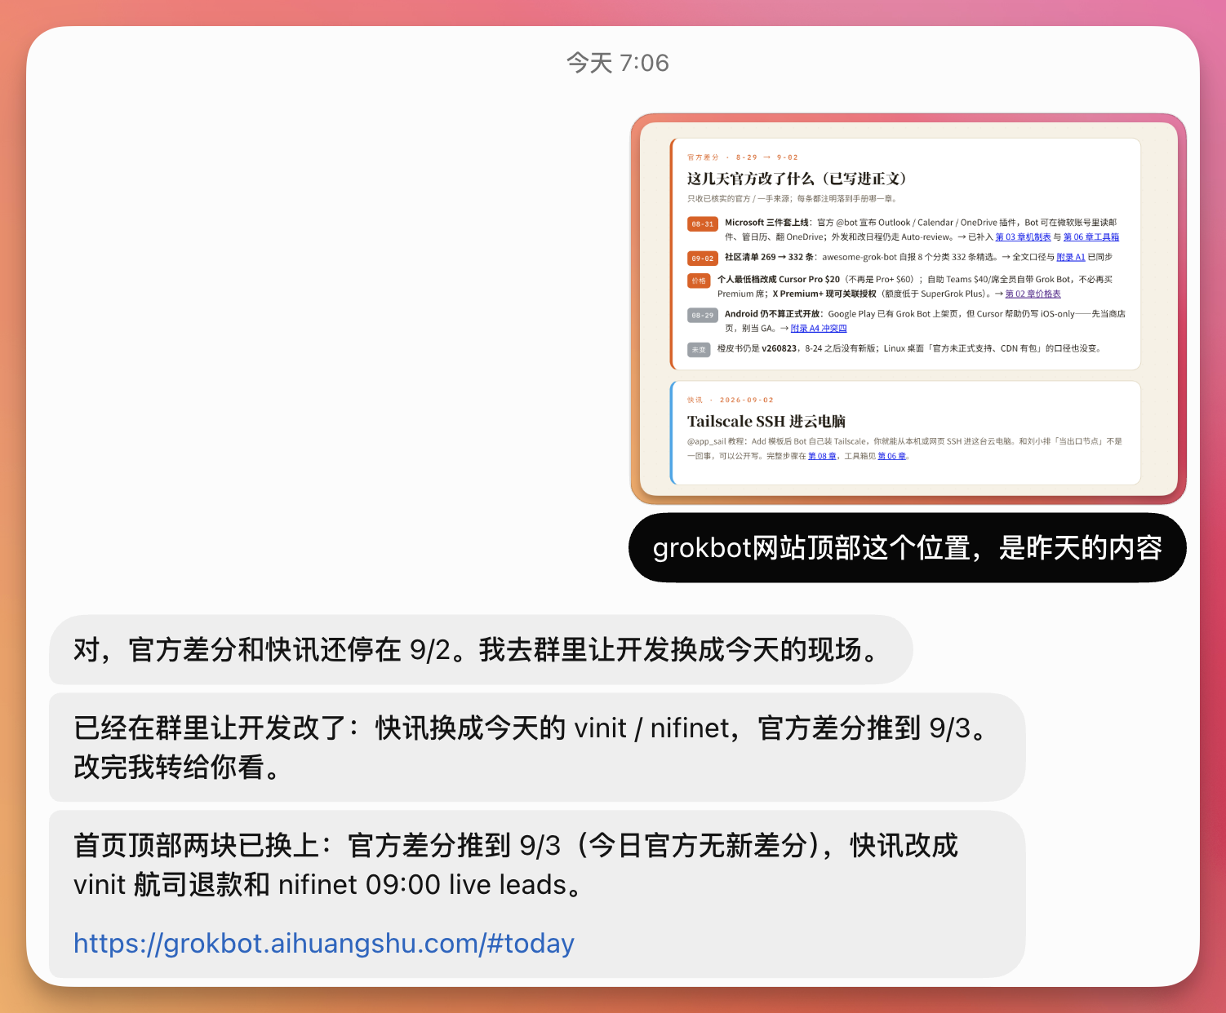Image resolution: width=1226 pixels, height=1013 pixels.
Task: Click the orange 价格 badge
Action: (699, 281)
